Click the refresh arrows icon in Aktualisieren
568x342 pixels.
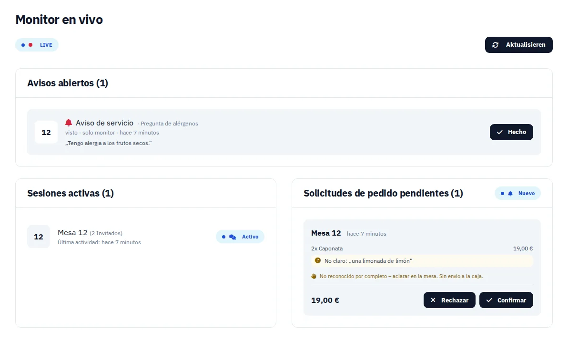click(x=495, y=45)
